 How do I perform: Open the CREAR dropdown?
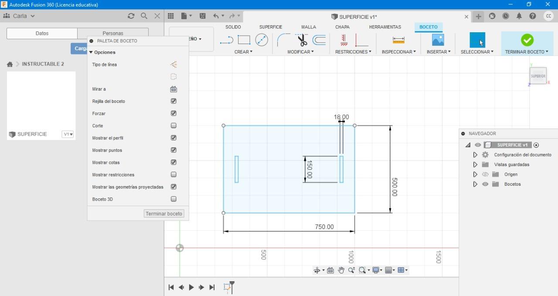pos(243,52)
